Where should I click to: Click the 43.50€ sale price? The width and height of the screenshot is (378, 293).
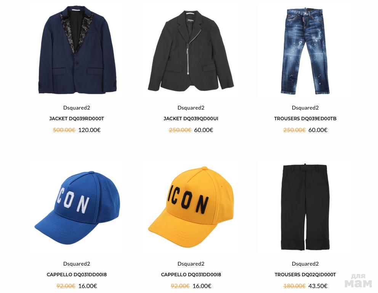tap(318, 286)
